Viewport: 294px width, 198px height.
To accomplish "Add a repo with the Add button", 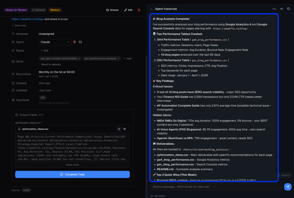I will 44,50.
